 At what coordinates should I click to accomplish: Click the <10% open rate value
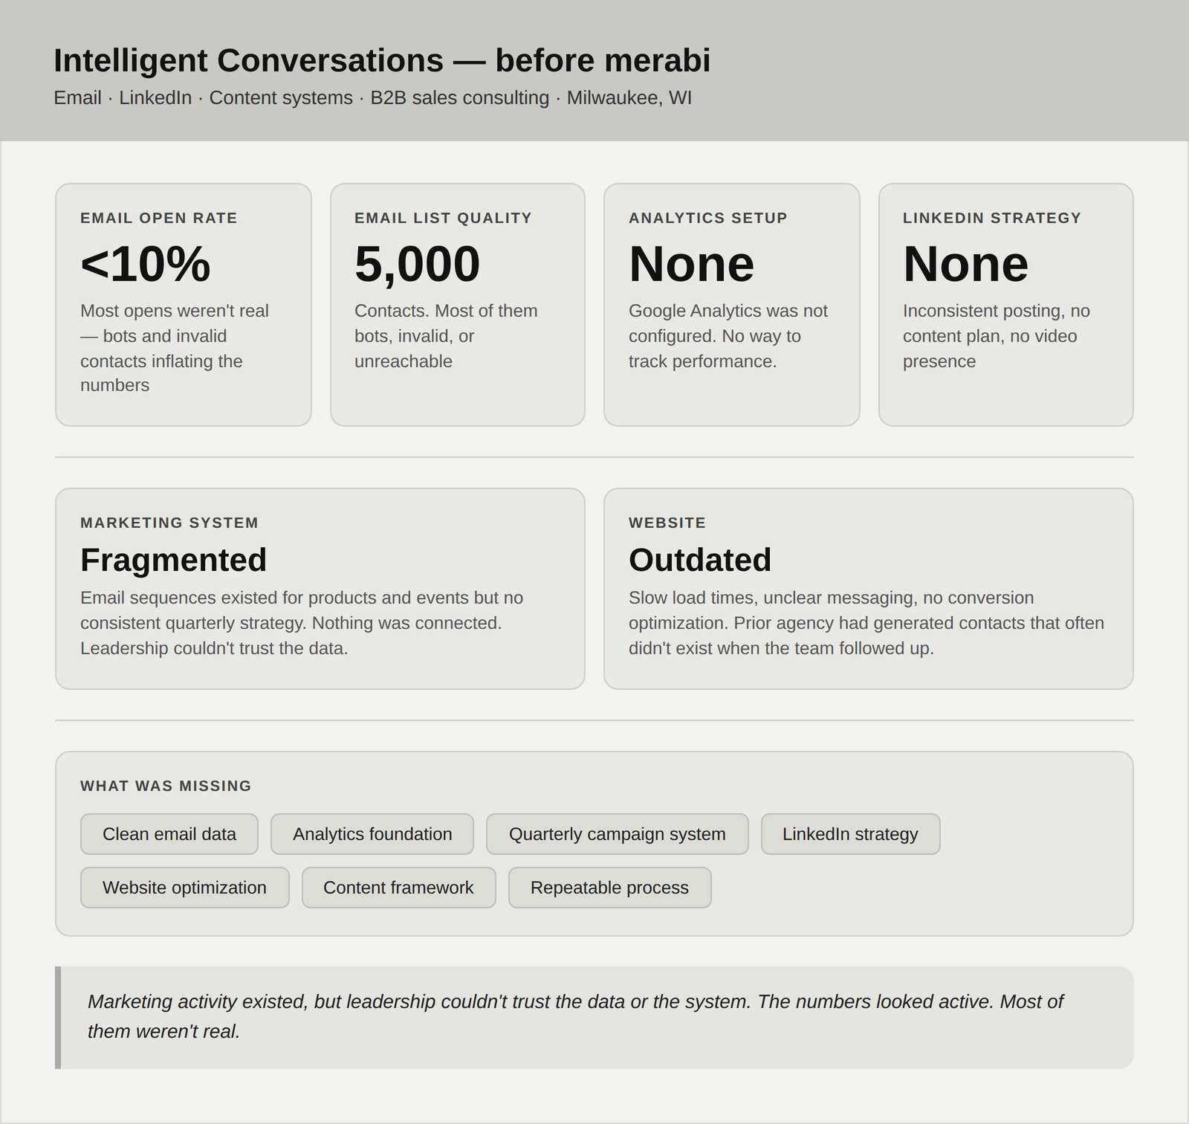146,264
